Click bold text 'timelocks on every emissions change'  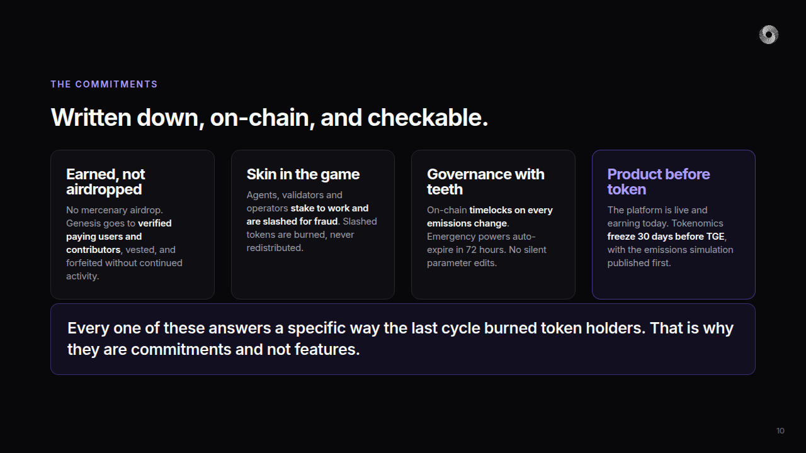click(490, 216)
